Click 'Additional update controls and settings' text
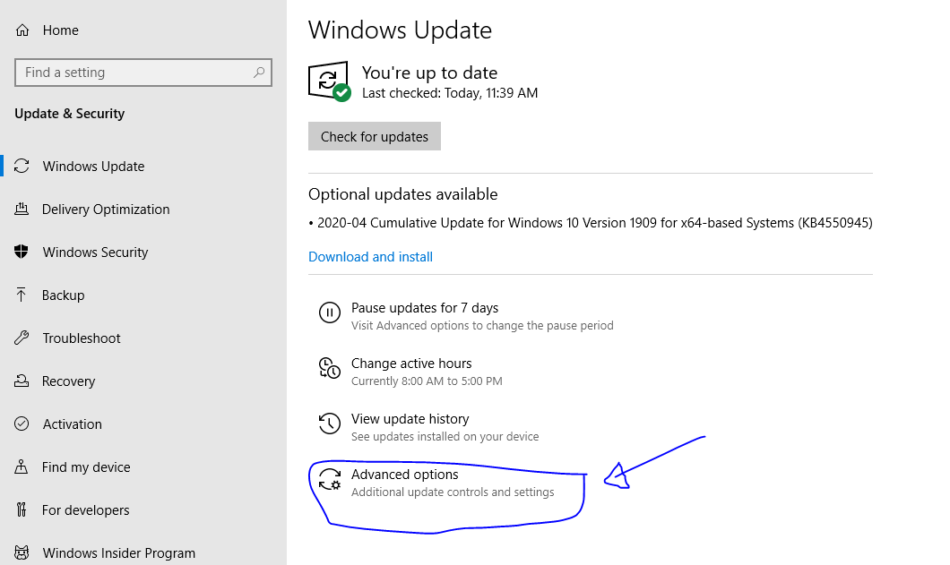The height and width of the screenshot is (565, 950). click(453, 492)
